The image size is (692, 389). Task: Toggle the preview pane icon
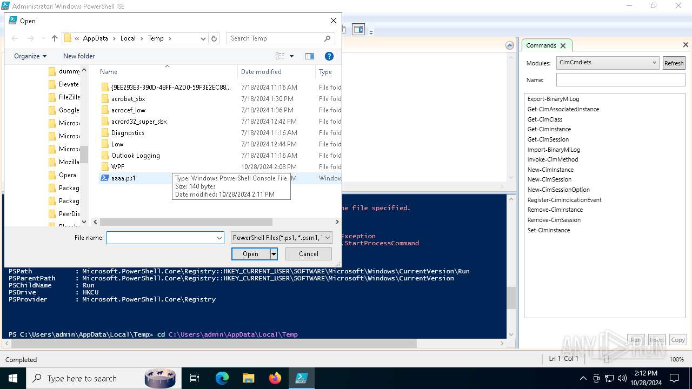(x=310, y=56)
